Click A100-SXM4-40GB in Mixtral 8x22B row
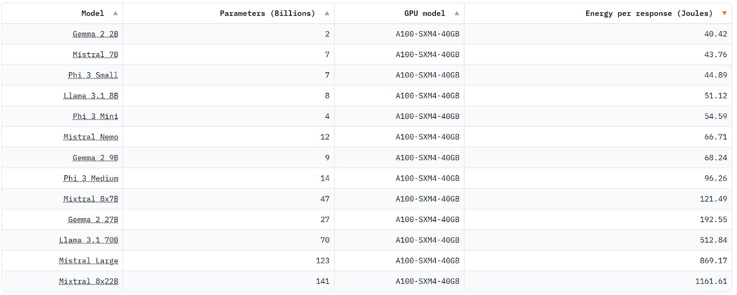 click(428, 282)
